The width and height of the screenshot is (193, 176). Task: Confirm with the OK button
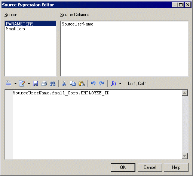click(x=123, y=167)
